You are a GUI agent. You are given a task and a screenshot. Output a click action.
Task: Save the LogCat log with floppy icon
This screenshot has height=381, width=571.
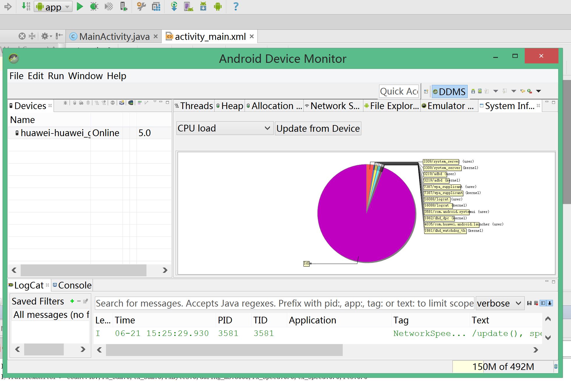pos(529,303)
